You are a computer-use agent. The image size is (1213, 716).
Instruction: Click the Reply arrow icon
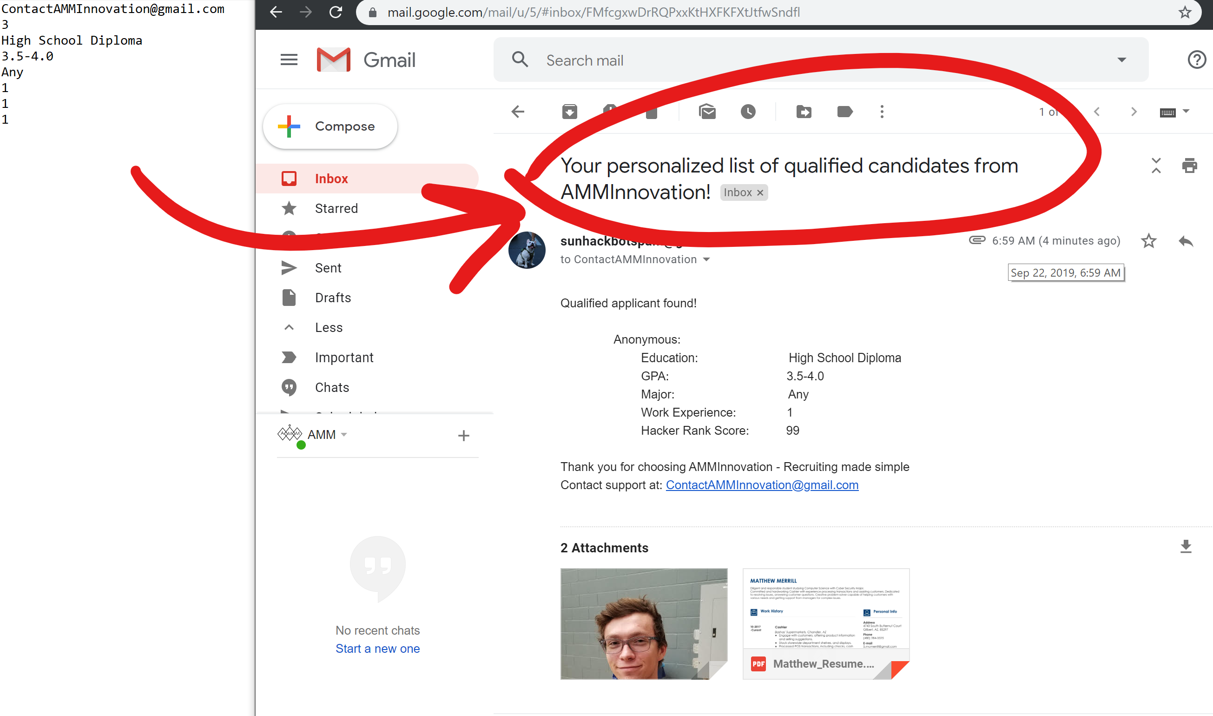1186,241
